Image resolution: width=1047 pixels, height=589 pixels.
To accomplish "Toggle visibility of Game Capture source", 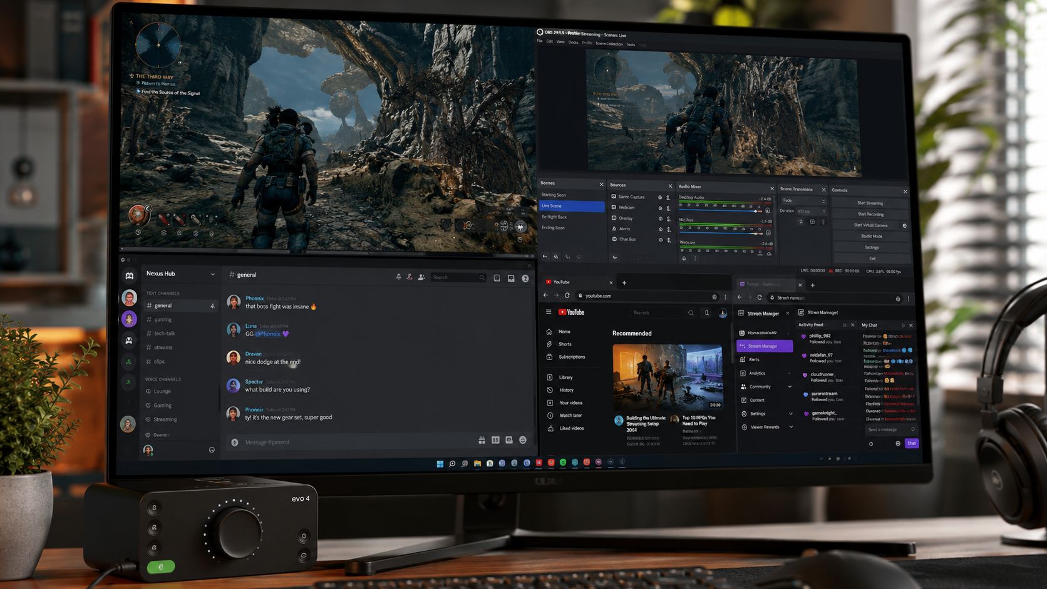I will point(660,197).
